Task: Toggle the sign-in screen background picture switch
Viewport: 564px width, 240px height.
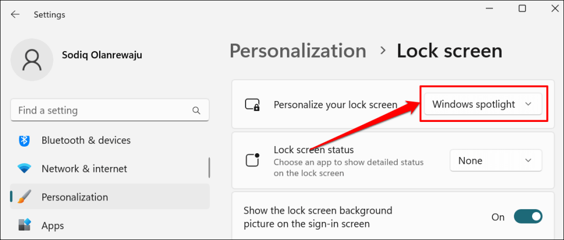Action: coord(528,217)
